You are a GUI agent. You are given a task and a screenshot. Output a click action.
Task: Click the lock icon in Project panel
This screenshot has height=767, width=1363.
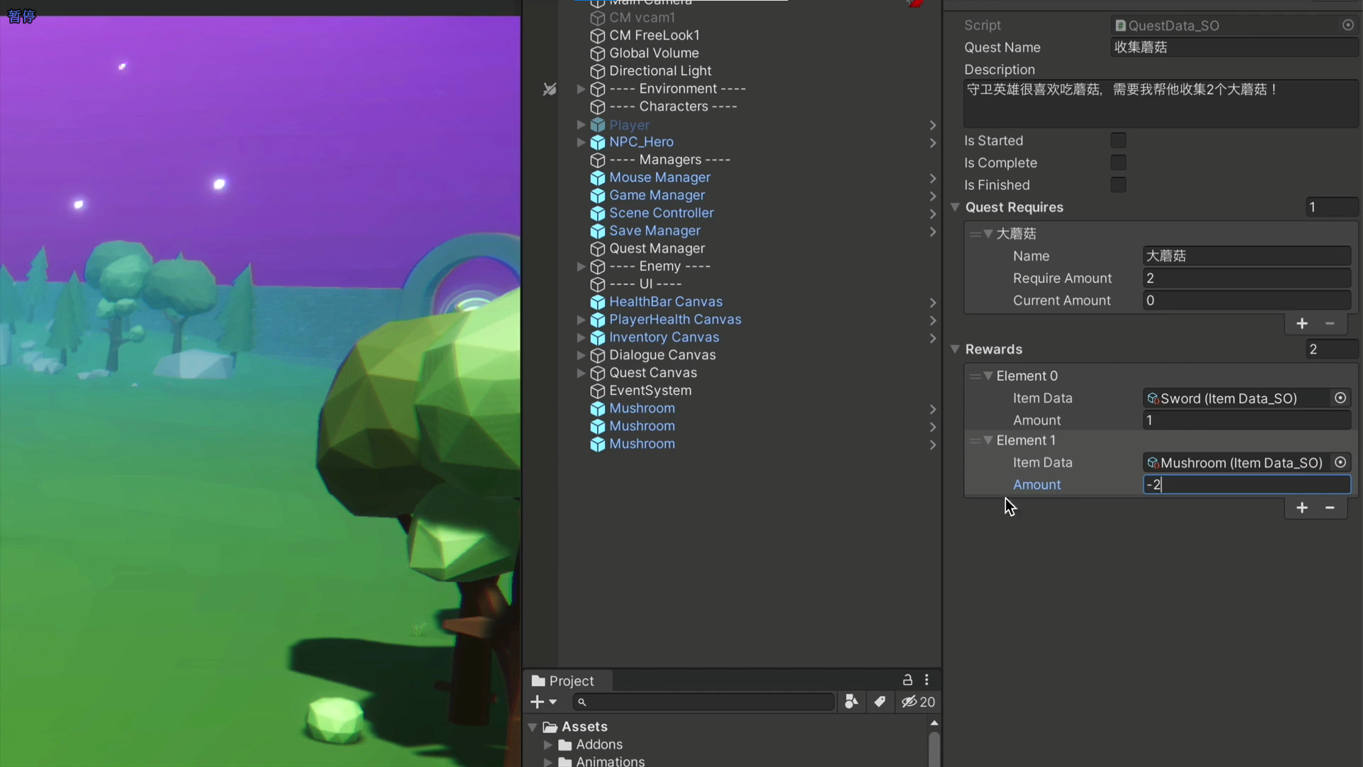[x=907, y=680]
